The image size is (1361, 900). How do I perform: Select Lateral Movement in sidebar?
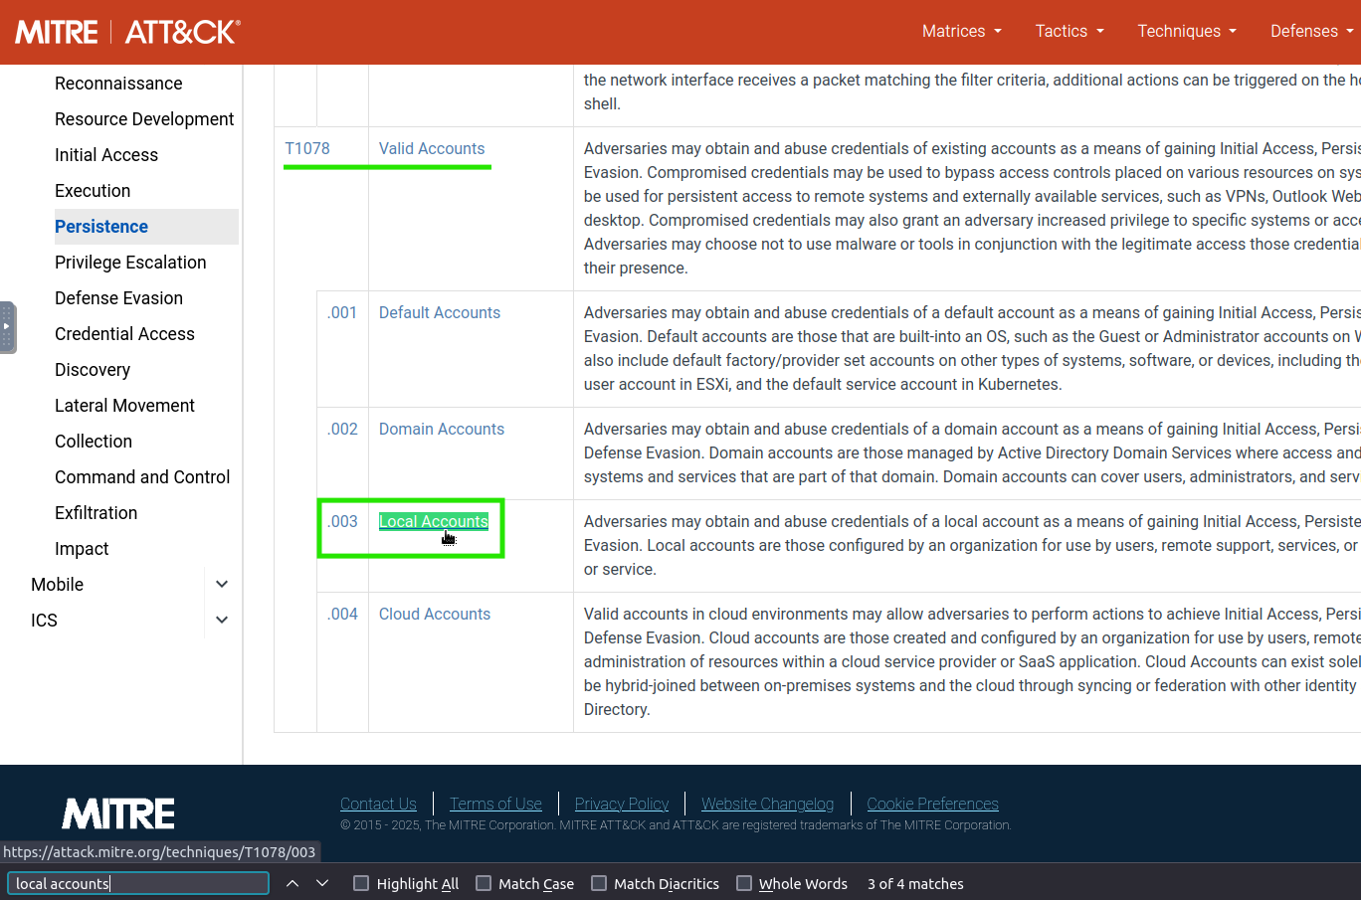pyautogui.click(x=124, y=406)
